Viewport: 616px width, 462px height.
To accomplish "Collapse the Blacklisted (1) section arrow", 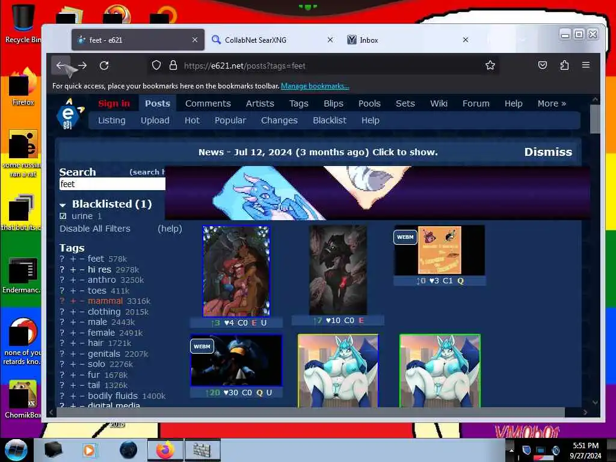I will pos(63,205).
